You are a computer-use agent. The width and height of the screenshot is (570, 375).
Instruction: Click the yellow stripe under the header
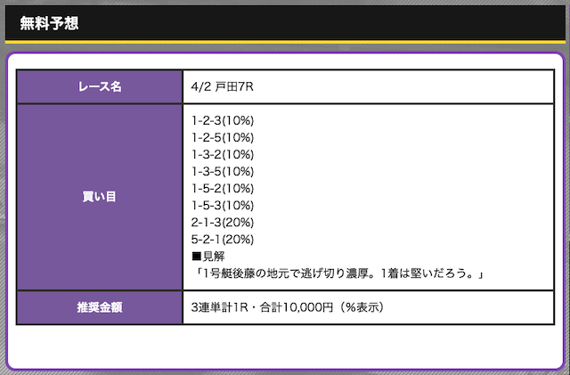(285, 42)
